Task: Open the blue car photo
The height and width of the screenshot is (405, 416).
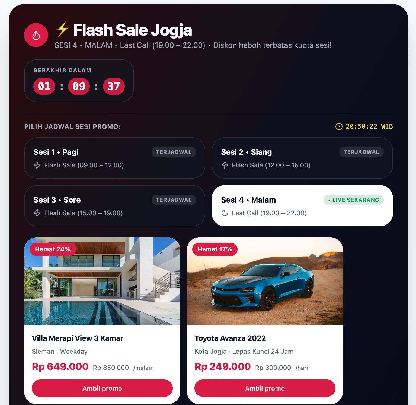Action: [x=265, y=281]
